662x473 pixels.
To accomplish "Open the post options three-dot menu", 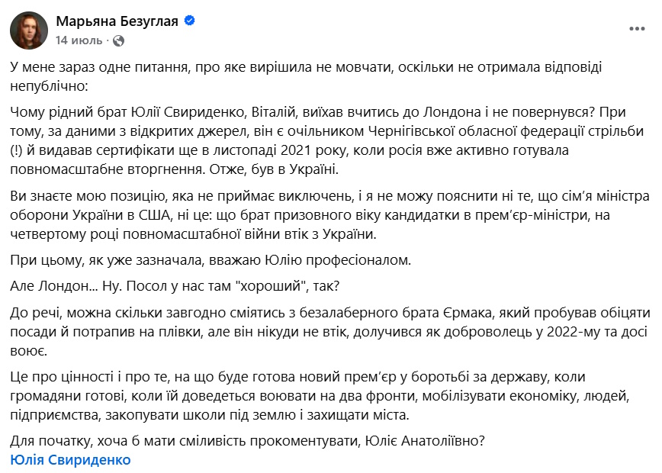I will (636, 30).
